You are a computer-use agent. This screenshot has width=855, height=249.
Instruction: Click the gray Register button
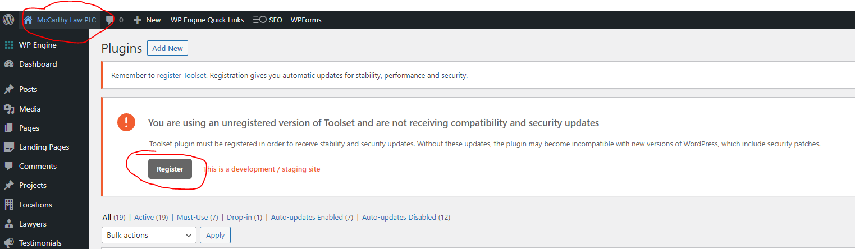coord(170,169)
